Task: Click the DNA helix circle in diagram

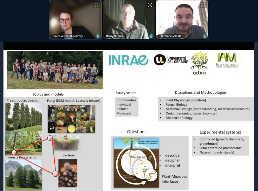Action: (x=150, y=176)
